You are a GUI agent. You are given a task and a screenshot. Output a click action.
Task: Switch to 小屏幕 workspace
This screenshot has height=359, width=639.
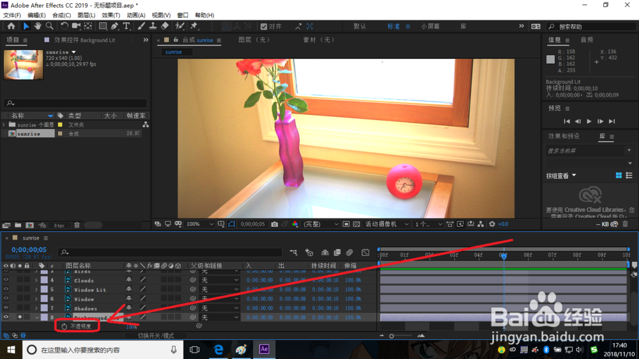pyautogui.click(x=430, y=26)
